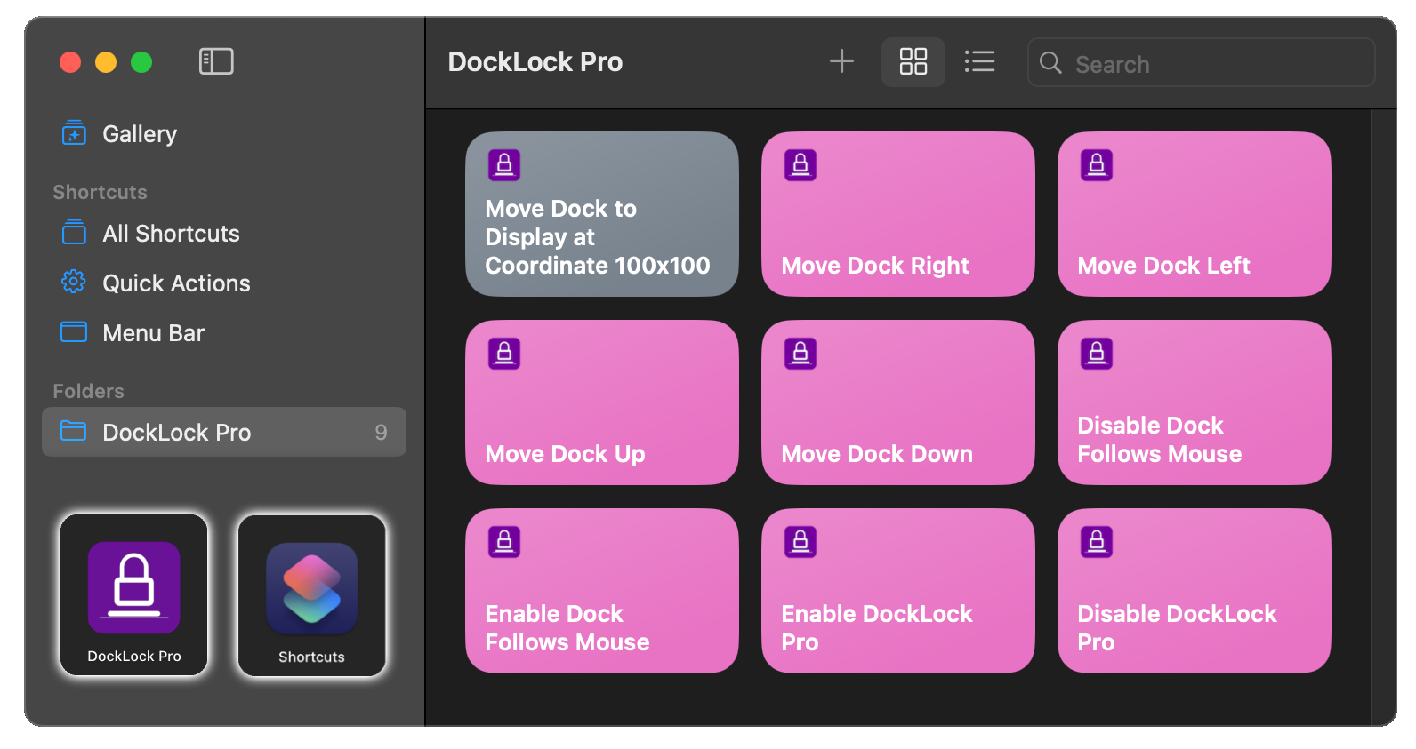The width and height of the screenshot is (1416, 749).
Task: Open the DockLock Pro app thumbnail
Action: pos(134,595)
